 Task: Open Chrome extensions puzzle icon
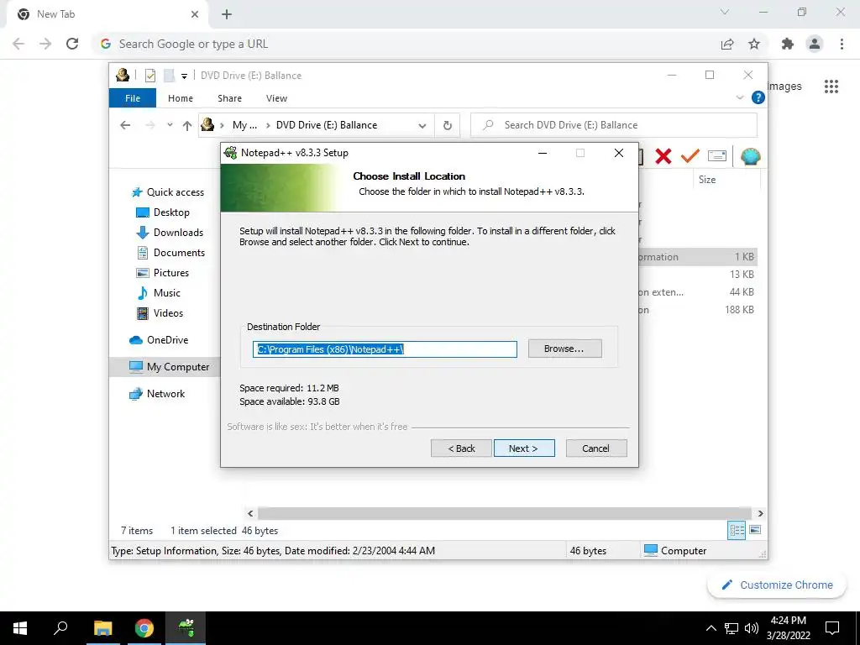(x=788, y=44)
